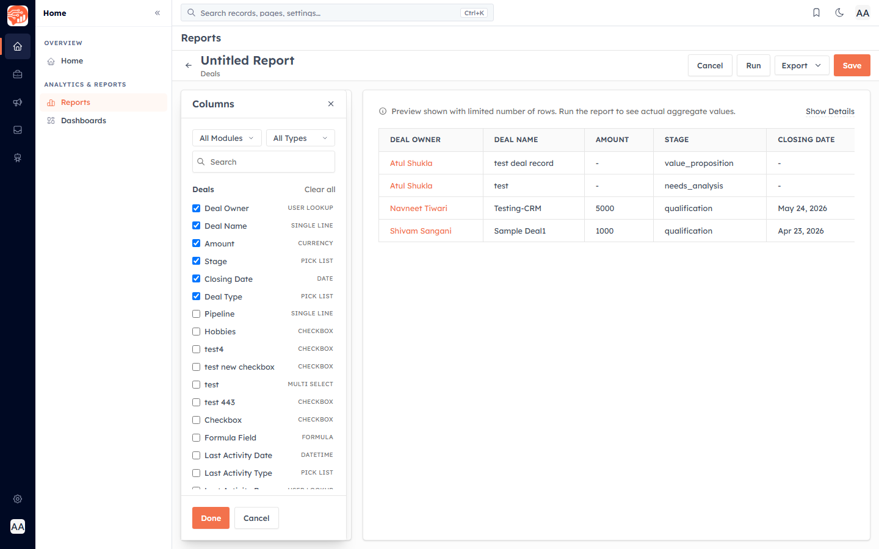Click the Run button
The image size is (879, 549).
tap(753, 65)
